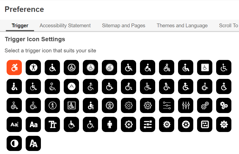The width and height of the screenshot is (239, 154).
Task: Go to the Themes and Language tab
Action: [182, 26]
